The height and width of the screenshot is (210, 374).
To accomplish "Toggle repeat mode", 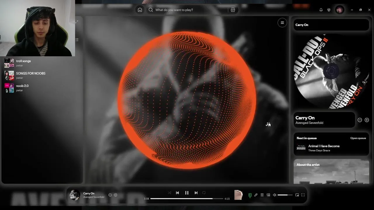I will [204, 193].
